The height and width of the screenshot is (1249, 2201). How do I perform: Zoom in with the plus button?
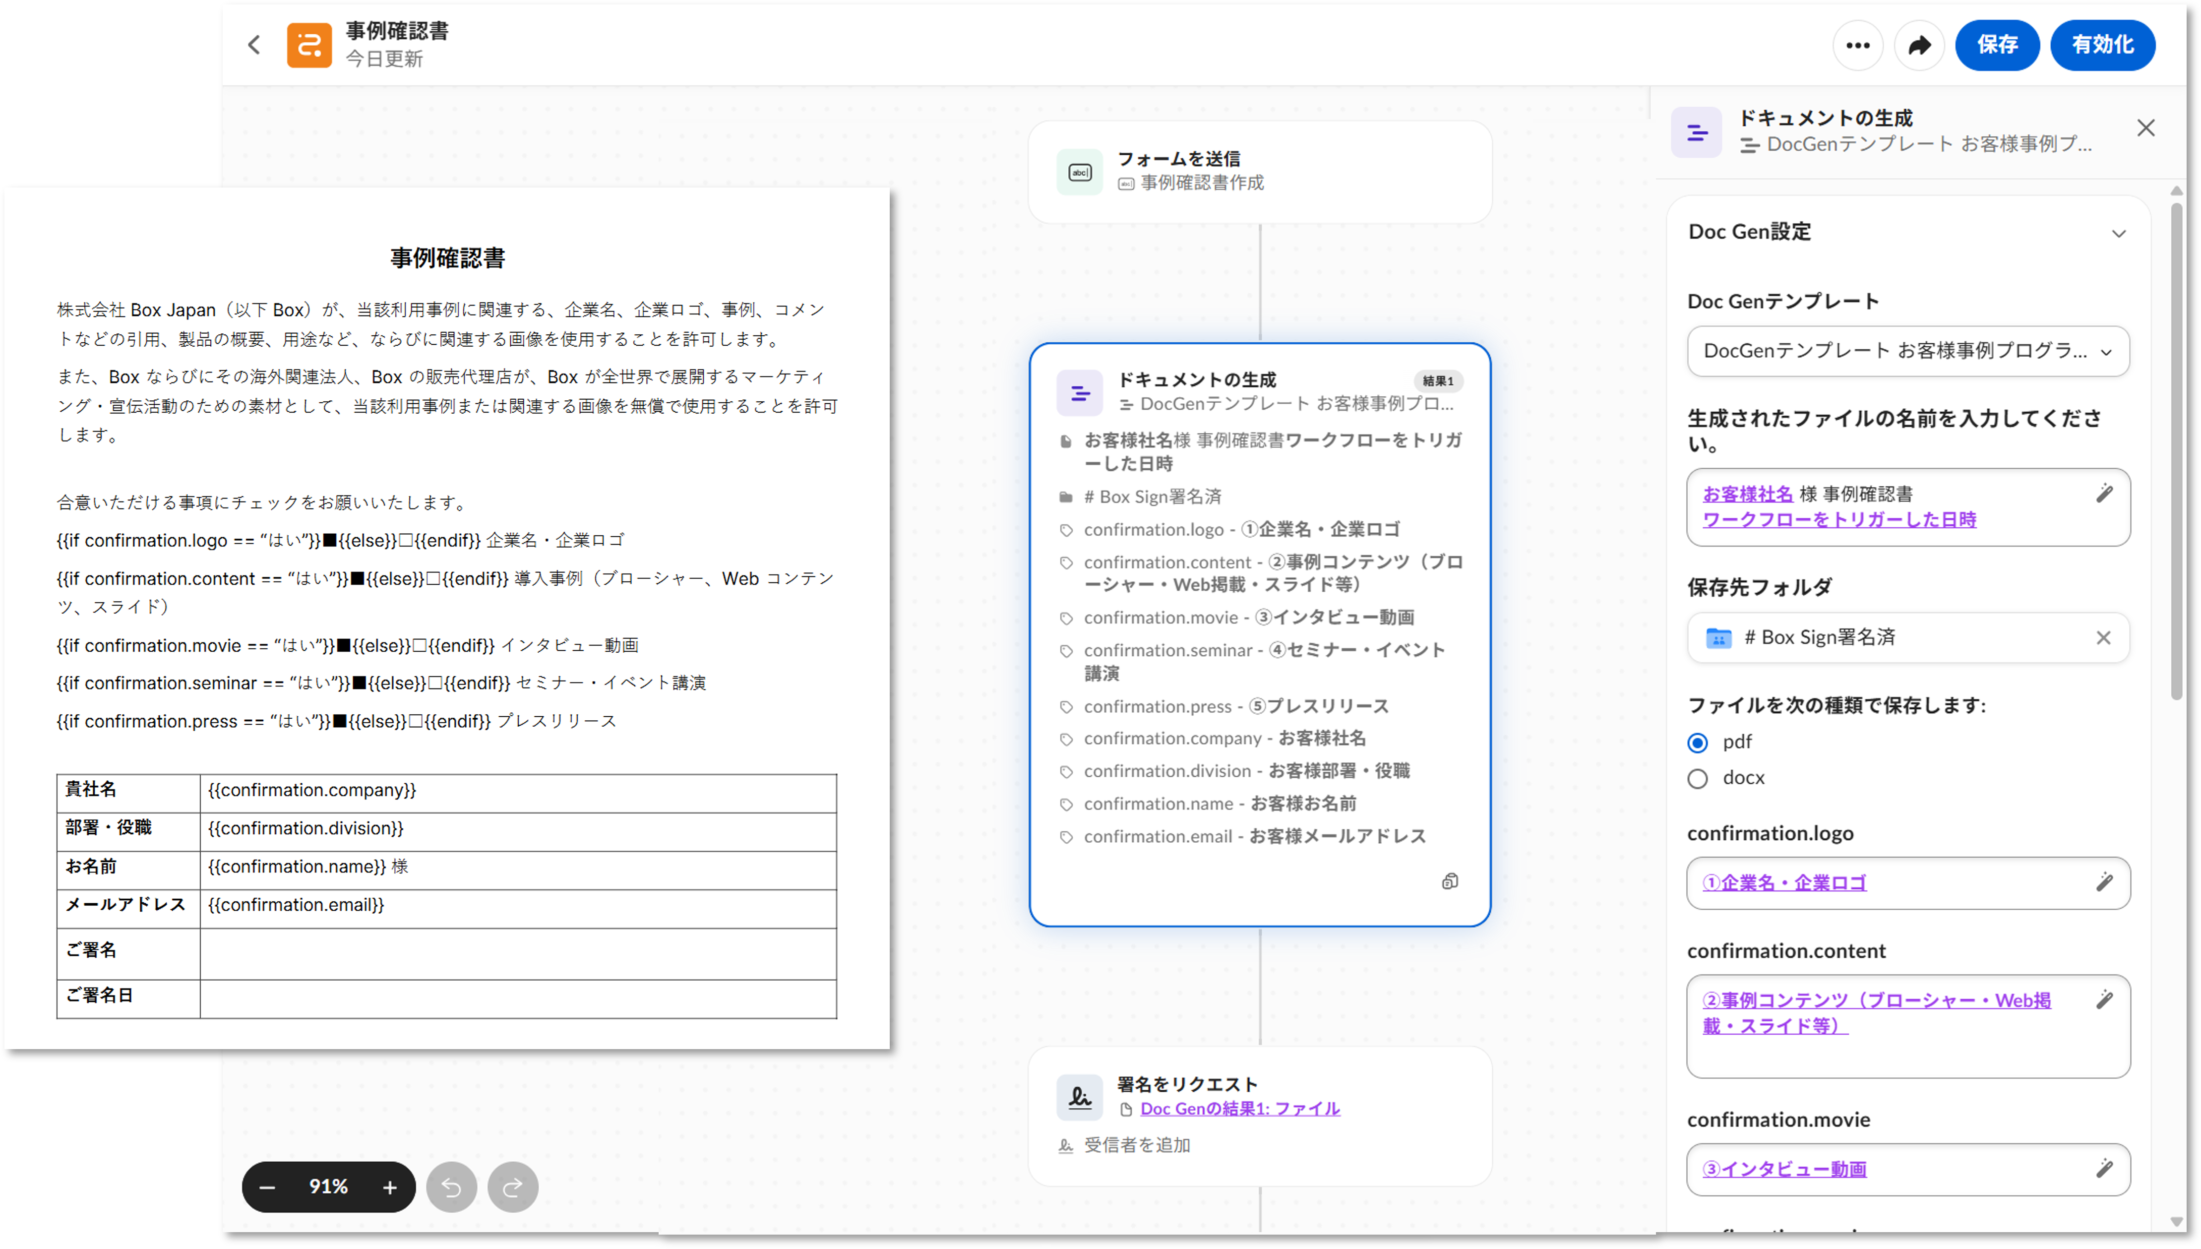(389, 1187)
